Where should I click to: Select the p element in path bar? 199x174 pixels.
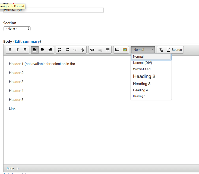(18, 169)
